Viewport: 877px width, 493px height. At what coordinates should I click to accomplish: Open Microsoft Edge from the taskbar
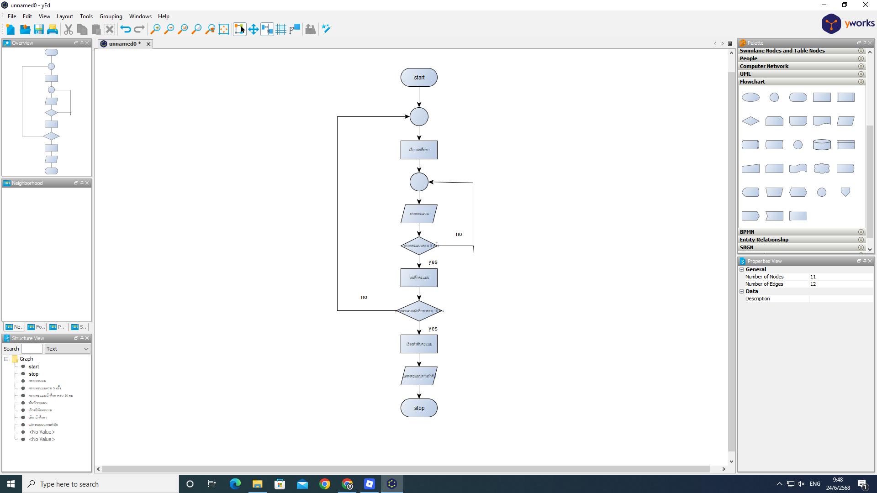pyautogui.click(x=235, y=484)
